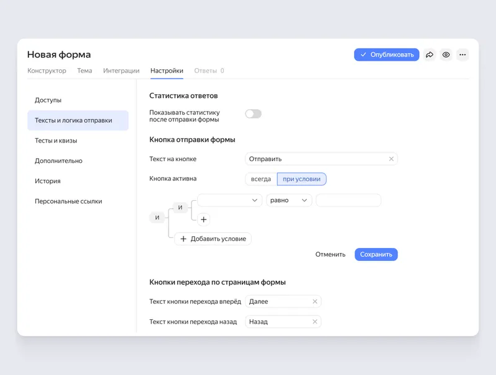Image resolution: width=496 pixels, height=375 pixels.
Task: Click the Отменить button
Action: [330, 255]
